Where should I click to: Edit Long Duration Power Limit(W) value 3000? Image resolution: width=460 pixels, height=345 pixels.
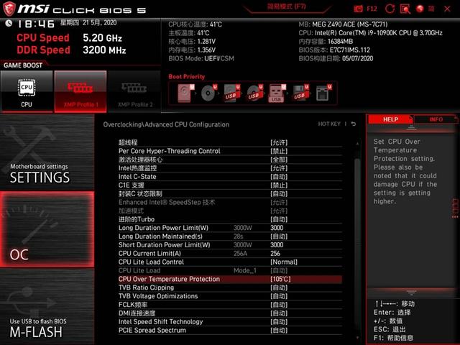(x=277, y=228)
